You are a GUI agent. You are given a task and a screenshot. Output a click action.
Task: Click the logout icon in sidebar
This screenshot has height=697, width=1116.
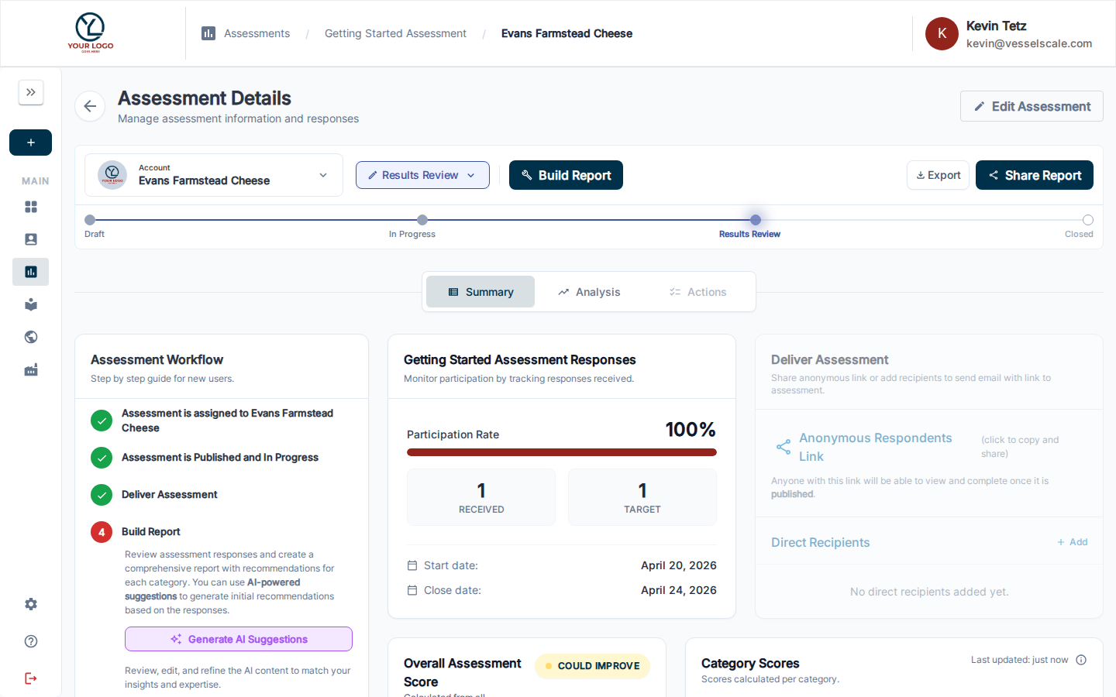(x=31, y=678)
